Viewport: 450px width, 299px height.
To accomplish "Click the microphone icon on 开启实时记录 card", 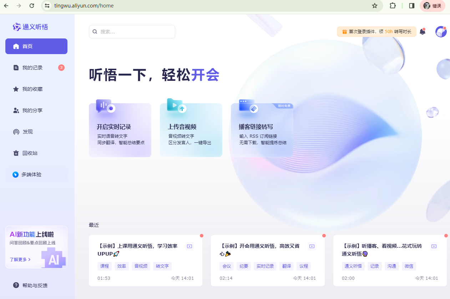I will (106, 106).
